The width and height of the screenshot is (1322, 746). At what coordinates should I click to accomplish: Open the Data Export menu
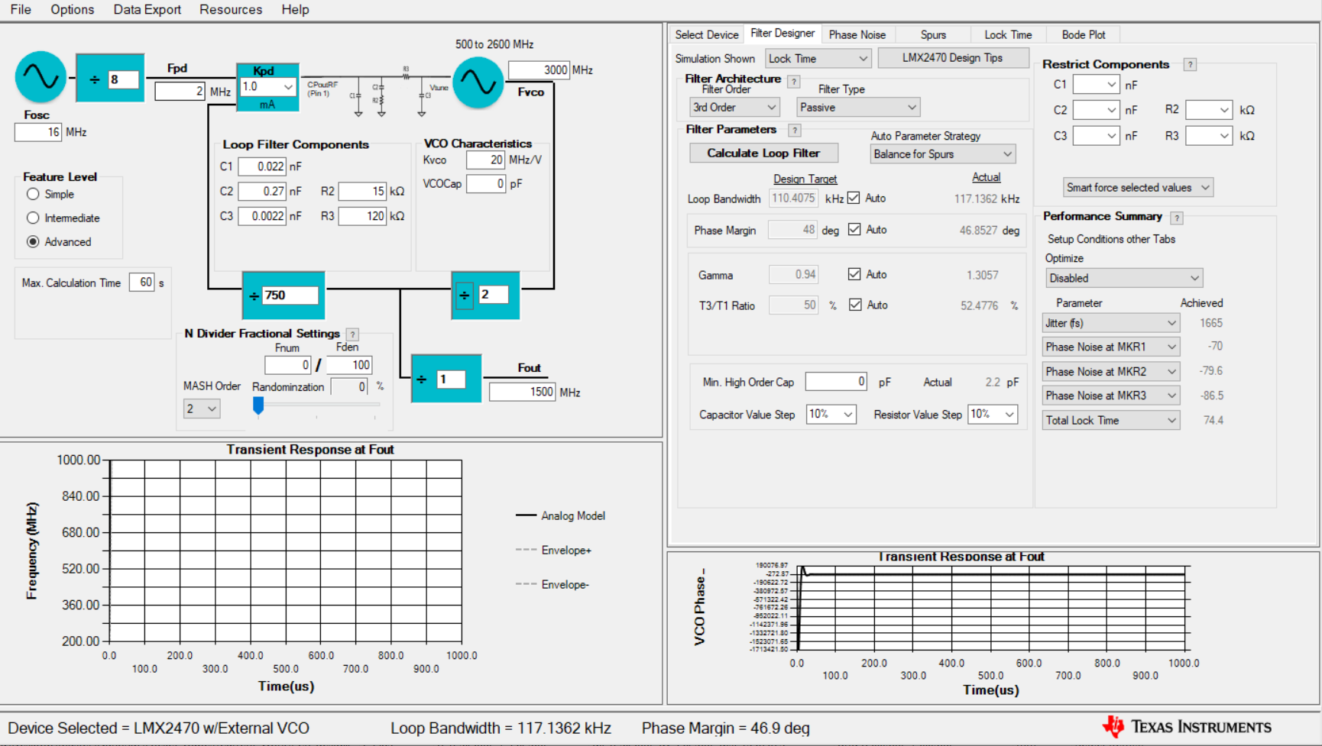pos(147,9)
